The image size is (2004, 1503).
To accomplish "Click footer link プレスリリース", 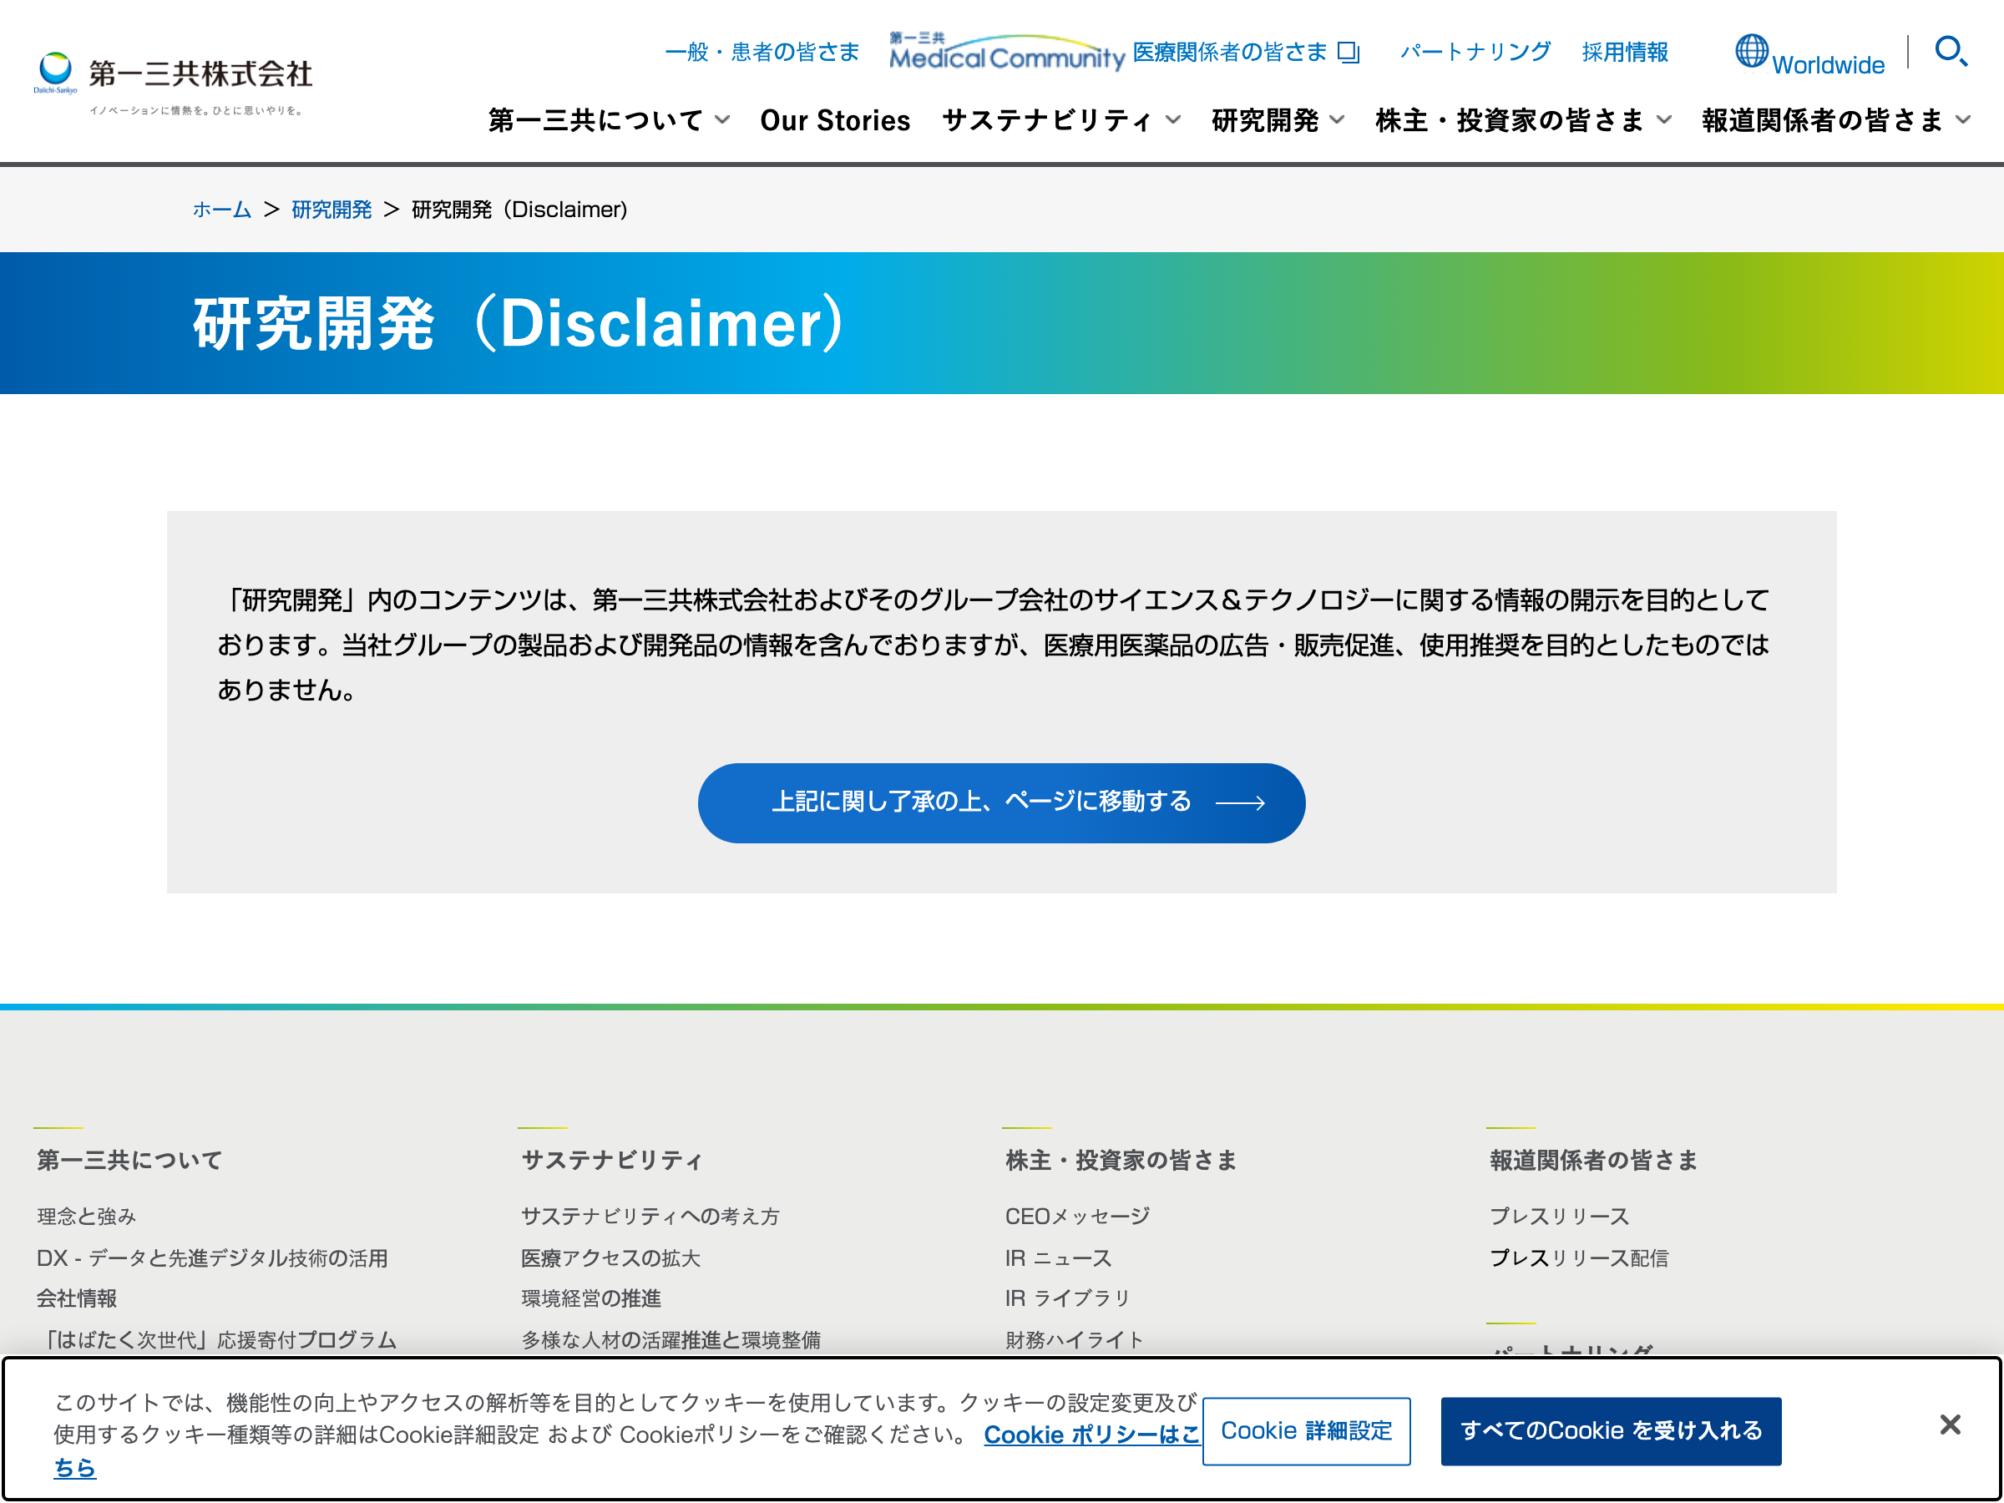I will pyautogui.click(x=1559, y=1216).
